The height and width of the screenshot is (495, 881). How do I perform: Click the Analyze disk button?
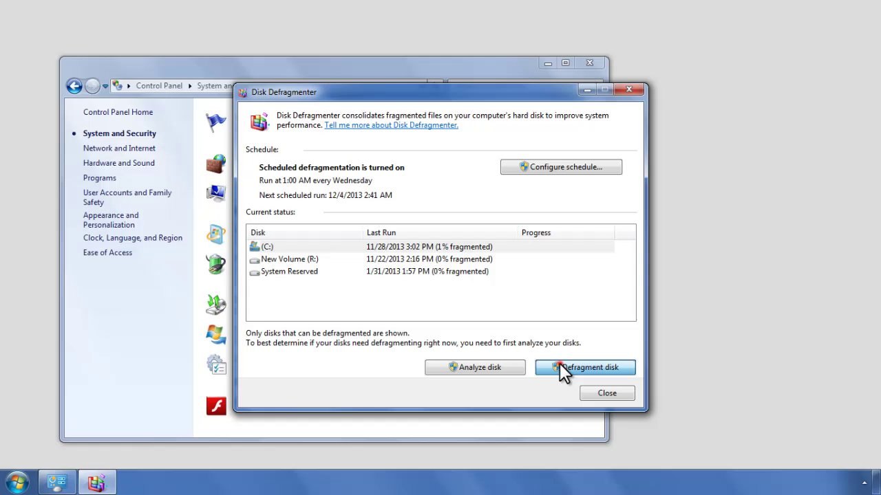475,367
